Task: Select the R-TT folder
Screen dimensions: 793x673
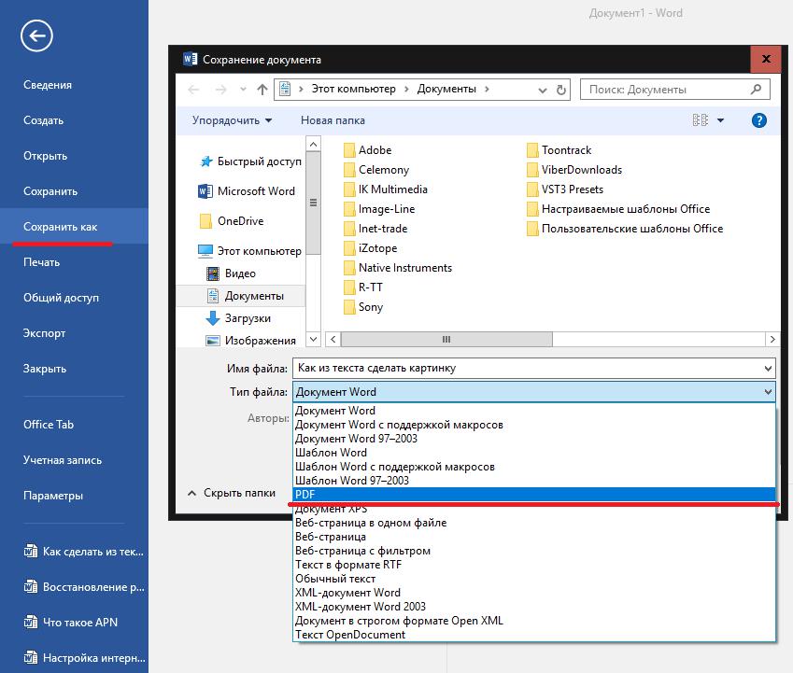Action: [363, 287]
